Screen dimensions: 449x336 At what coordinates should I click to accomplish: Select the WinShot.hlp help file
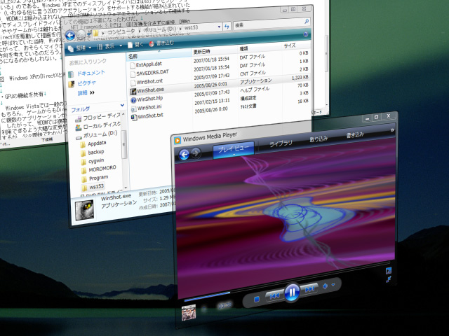pos(149,99)
